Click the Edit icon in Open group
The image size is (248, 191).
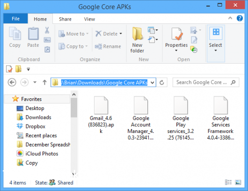coord(194,40)
